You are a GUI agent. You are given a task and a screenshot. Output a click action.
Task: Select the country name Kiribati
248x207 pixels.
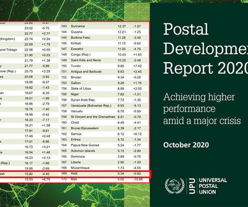76,43
